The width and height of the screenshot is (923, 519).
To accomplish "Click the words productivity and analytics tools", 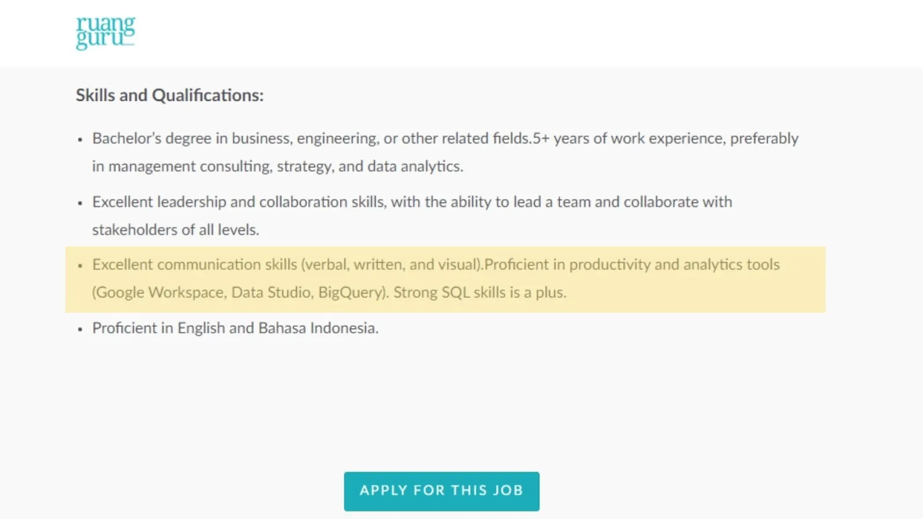I will tap(674, 265).
